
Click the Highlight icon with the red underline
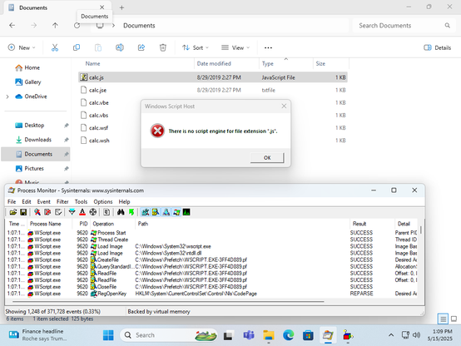point(82,212)
